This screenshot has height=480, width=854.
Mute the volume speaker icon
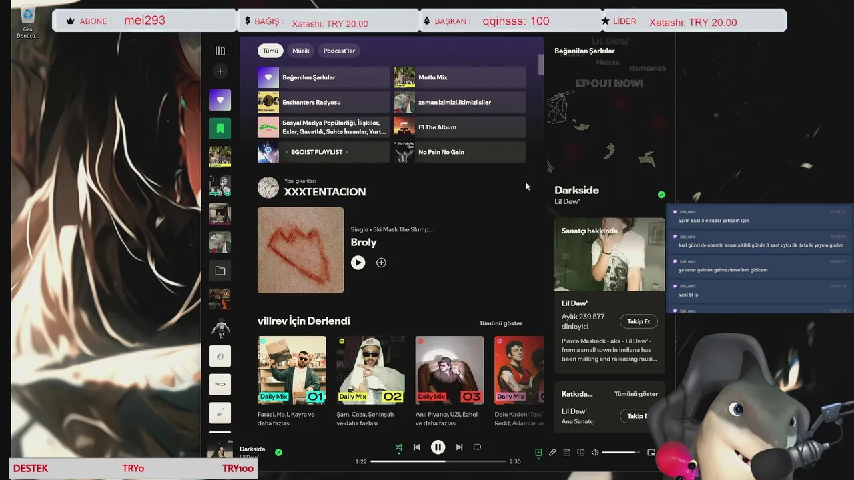point(595,453)
